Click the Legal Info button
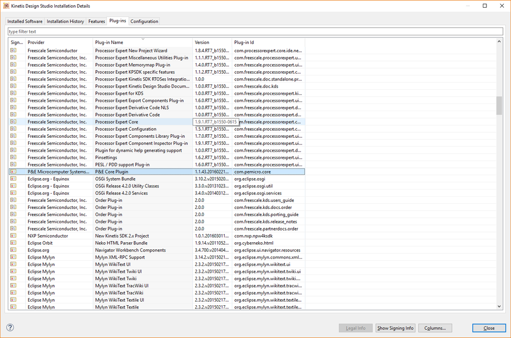511x338 pixels. (355, 328)
